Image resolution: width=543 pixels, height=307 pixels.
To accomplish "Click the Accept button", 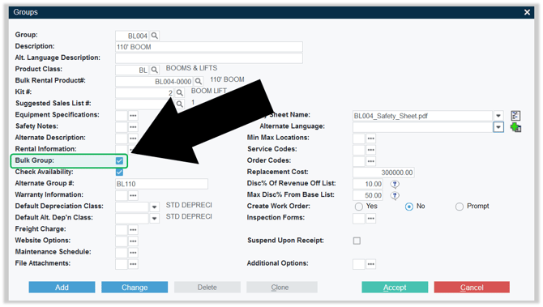I will pyautogui.click(x=395, y=288).
